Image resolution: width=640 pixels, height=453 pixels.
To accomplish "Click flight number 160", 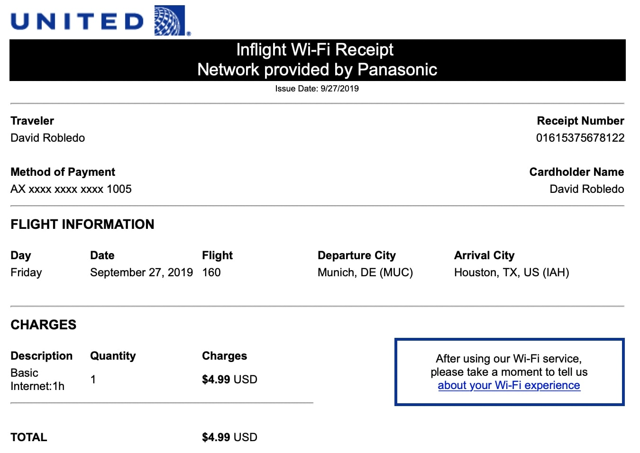I will pos(211,272).
